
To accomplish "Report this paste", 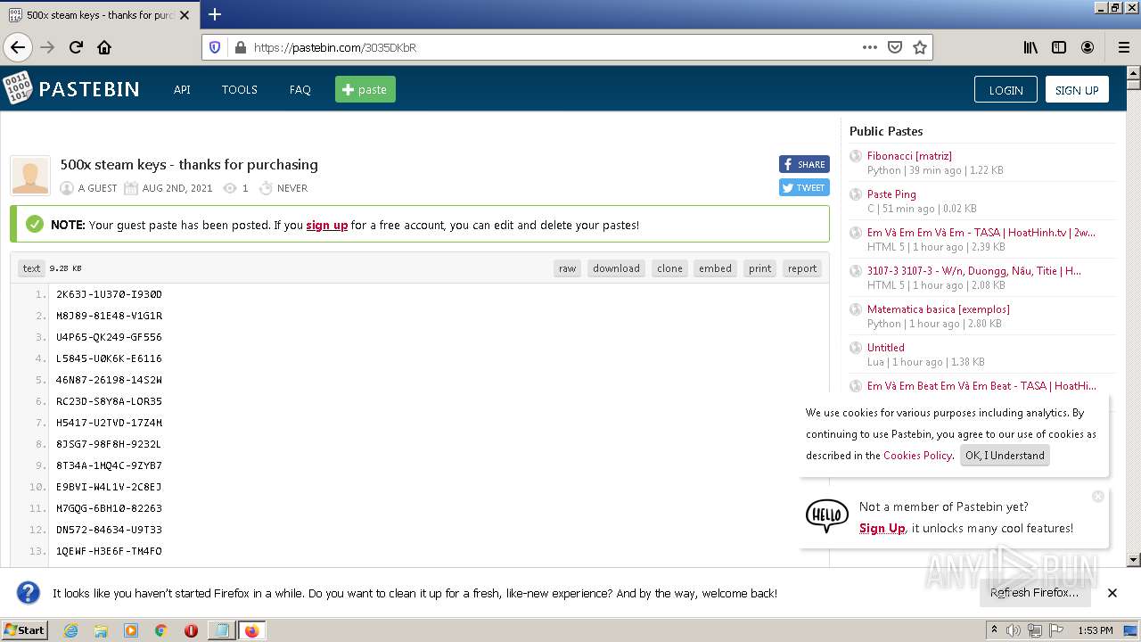I will click(x=801, y=268).
